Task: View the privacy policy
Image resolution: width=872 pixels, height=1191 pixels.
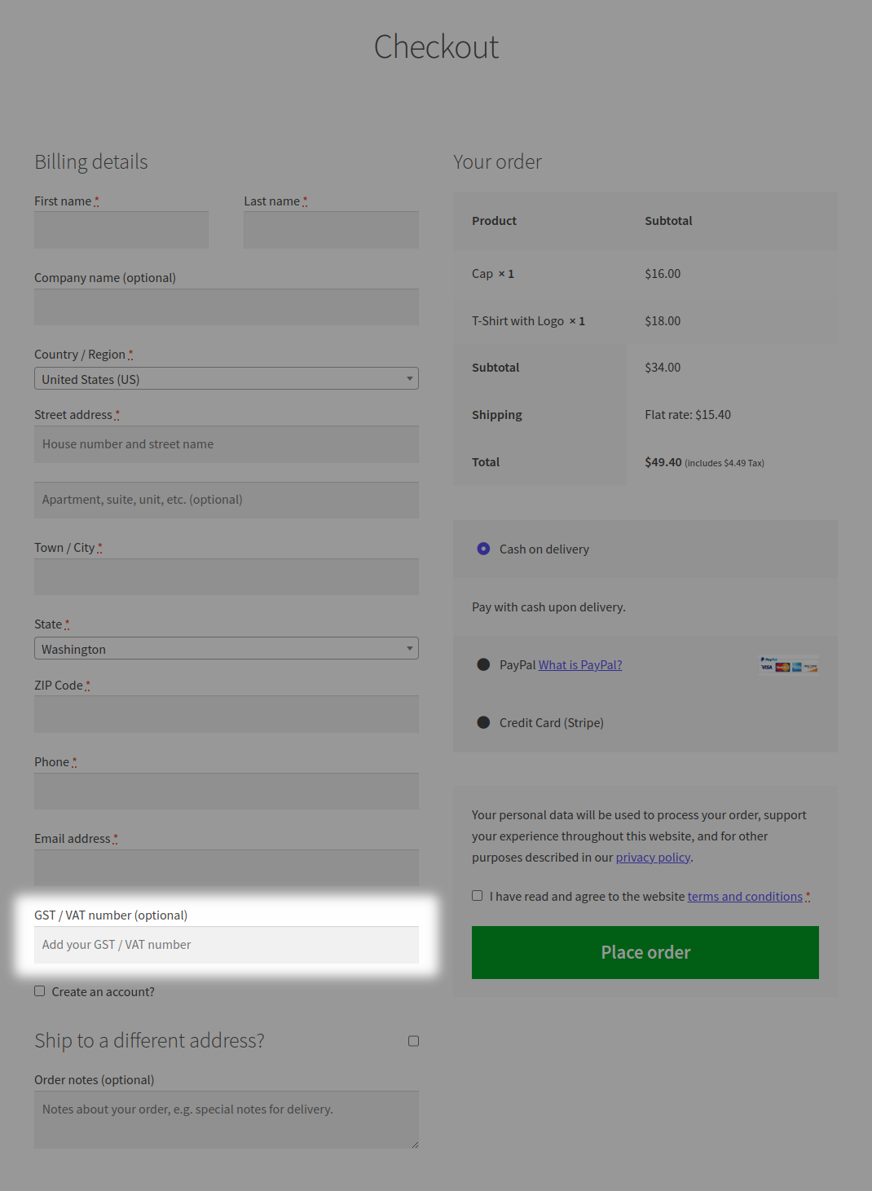Action: 653,857
